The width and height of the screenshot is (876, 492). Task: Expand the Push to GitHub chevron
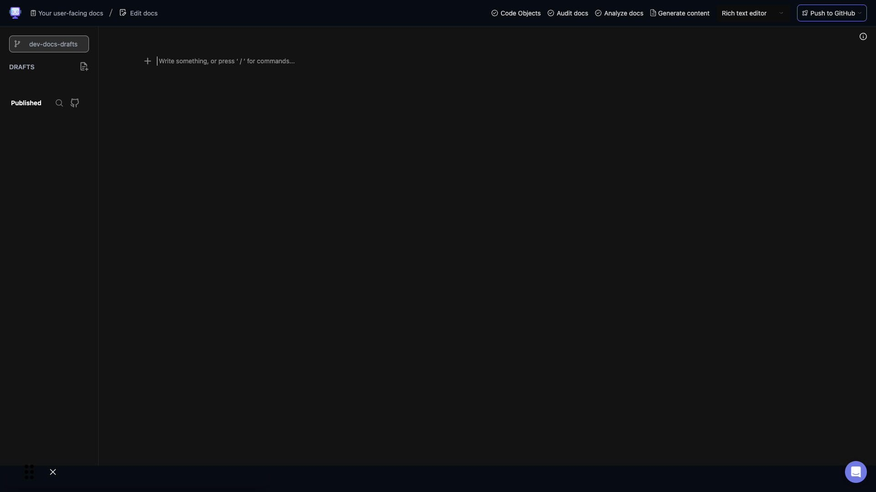click(x=860, y=13)
